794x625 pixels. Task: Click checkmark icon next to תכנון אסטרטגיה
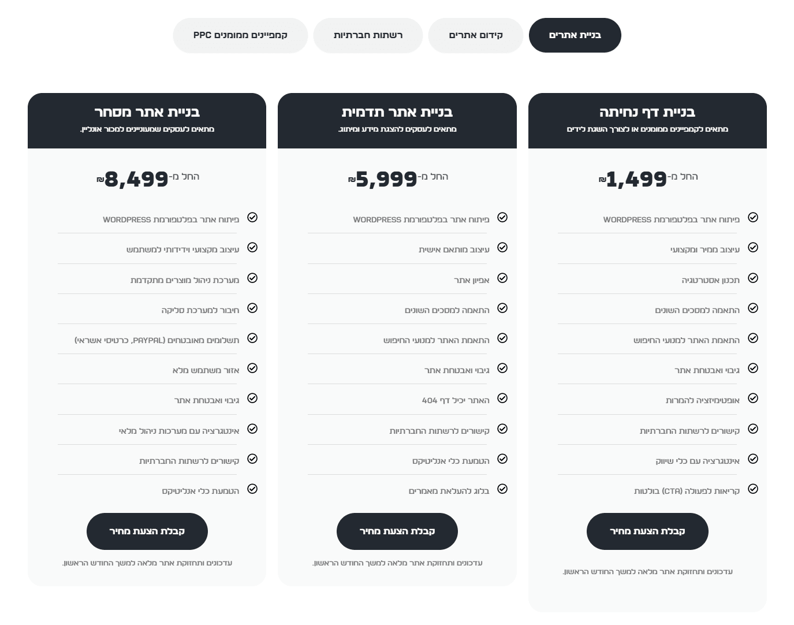[753, 278]
